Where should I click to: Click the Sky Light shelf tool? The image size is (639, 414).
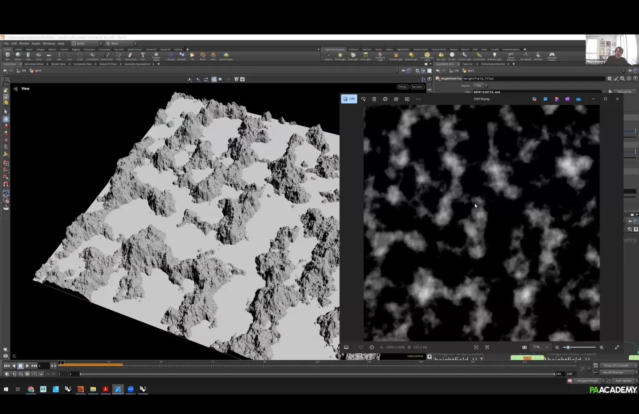click(x=441, y=56)
